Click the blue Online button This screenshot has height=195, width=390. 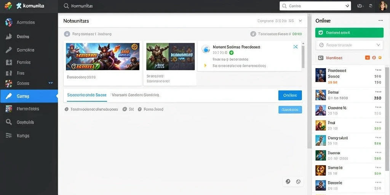coord(290,95)
